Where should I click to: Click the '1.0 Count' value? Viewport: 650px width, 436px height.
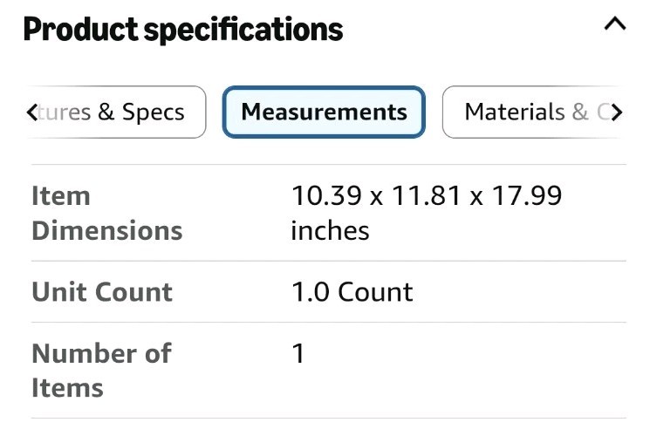point(352,292)
